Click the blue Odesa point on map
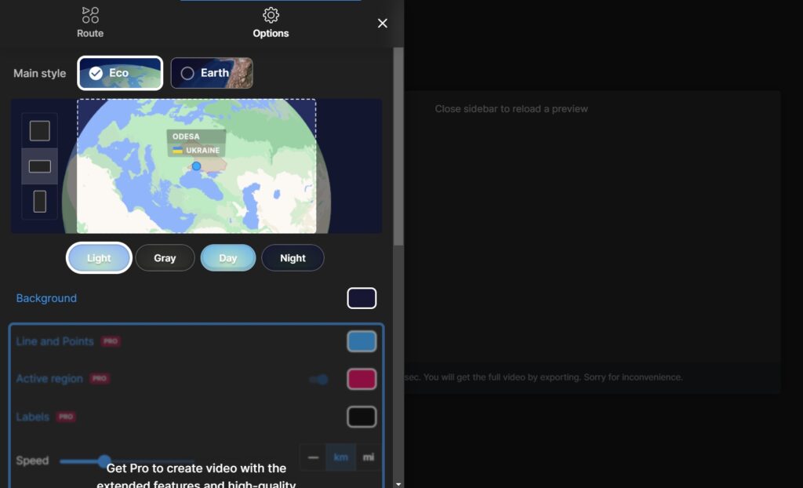 click(x=196, y=166)
